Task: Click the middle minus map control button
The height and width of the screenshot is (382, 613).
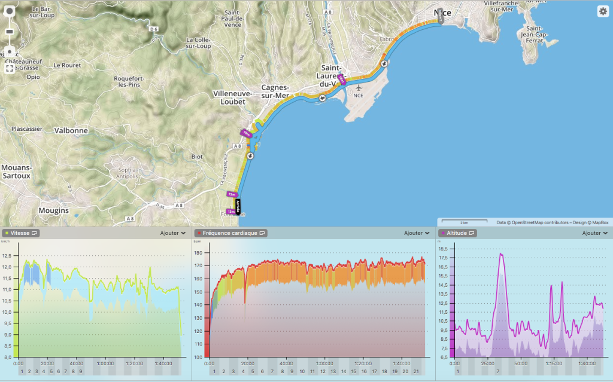Action: [x=10, y=32]
